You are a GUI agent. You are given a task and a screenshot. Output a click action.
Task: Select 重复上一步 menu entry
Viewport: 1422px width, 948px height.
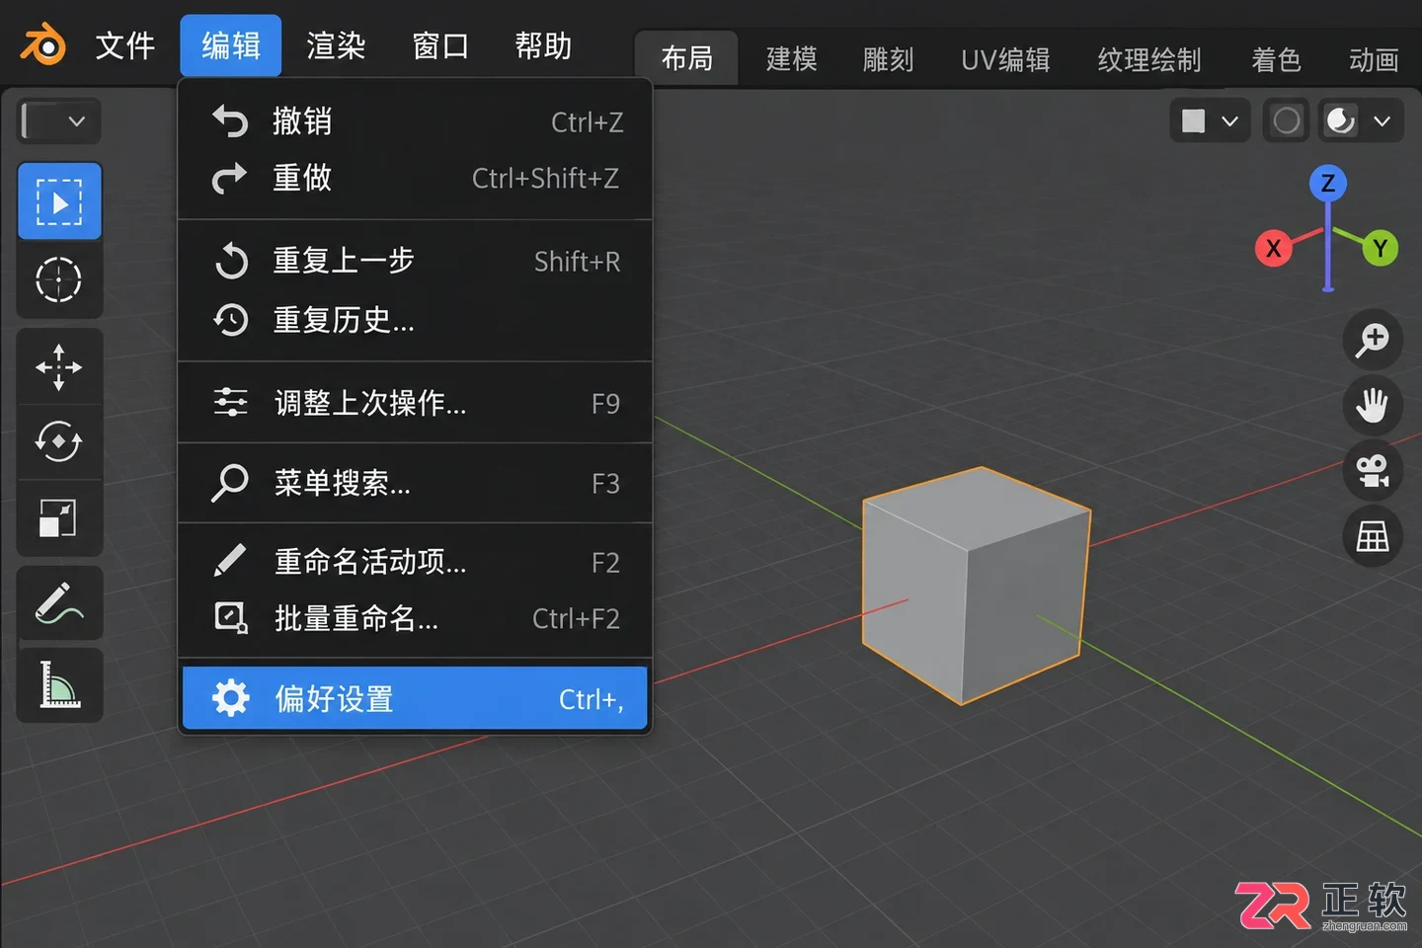[416, 261]
